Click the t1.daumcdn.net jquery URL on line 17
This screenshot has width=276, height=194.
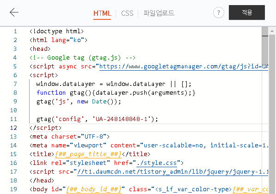pos(172,172)
